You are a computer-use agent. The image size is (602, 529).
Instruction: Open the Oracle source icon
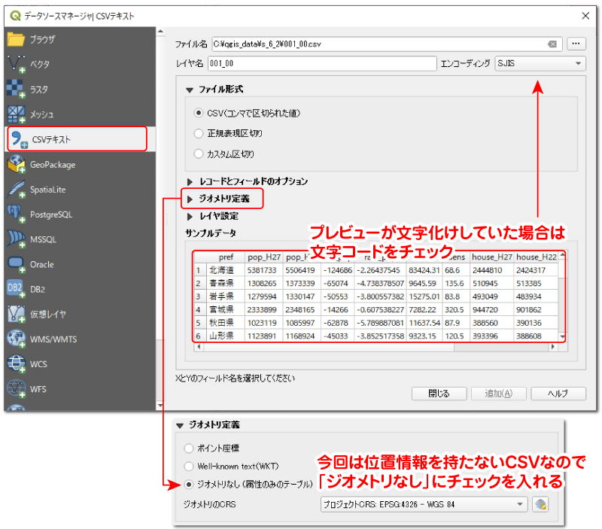pyautogui.click(x=16, y=265)
